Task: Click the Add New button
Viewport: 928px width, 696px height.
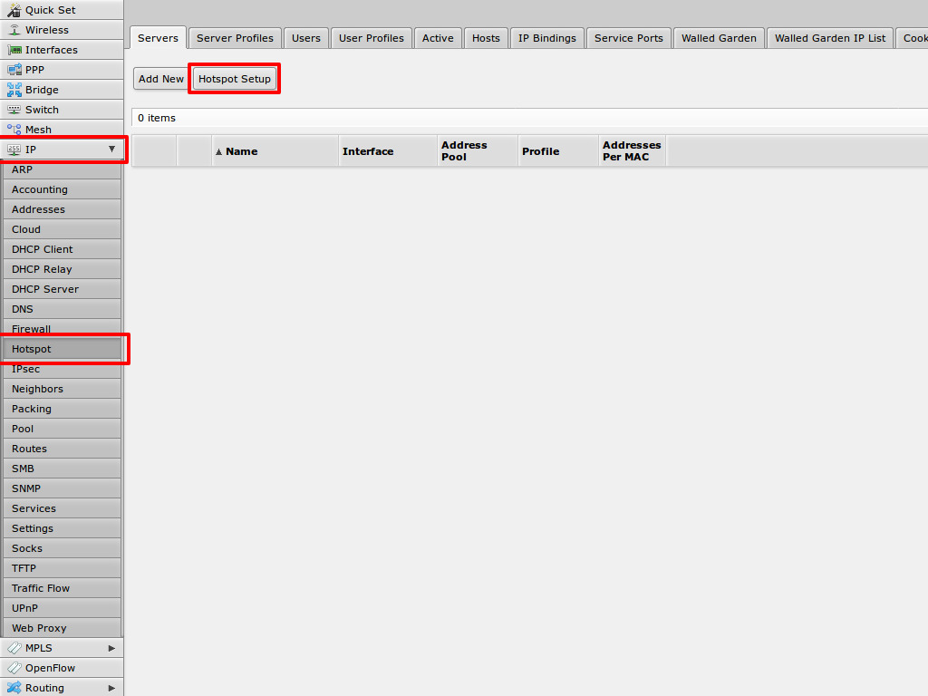Action: point(160,79)
